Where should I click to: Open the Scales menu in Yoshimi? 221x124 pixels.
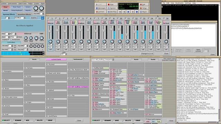coord(37,3)
